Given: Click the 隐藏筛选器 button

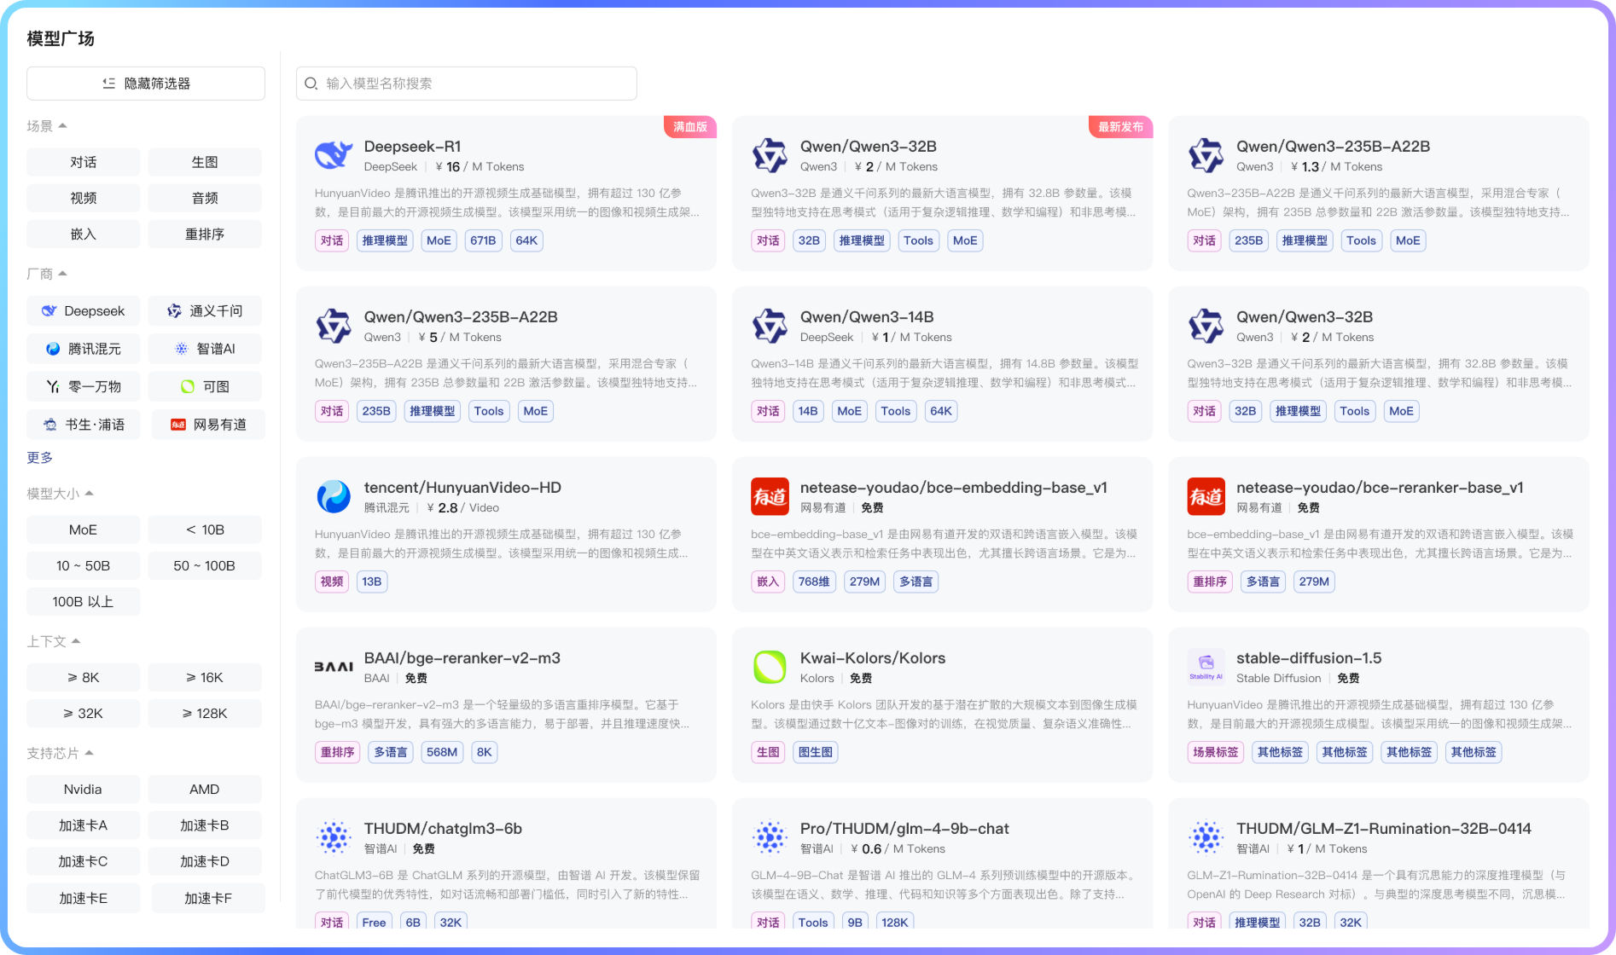Looking at the screenshot, I should coord(146,84).
